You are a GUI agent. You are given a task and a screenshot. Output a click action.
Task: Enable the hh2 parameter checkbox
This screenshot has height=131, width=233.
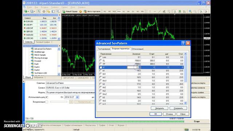click(100, 87)
